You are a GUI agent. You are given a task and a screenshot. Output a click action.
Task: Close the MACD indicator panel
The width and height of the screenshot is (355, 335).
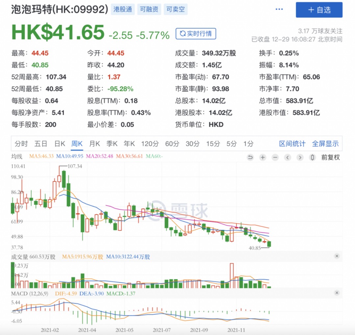click(x=337, y=293)
